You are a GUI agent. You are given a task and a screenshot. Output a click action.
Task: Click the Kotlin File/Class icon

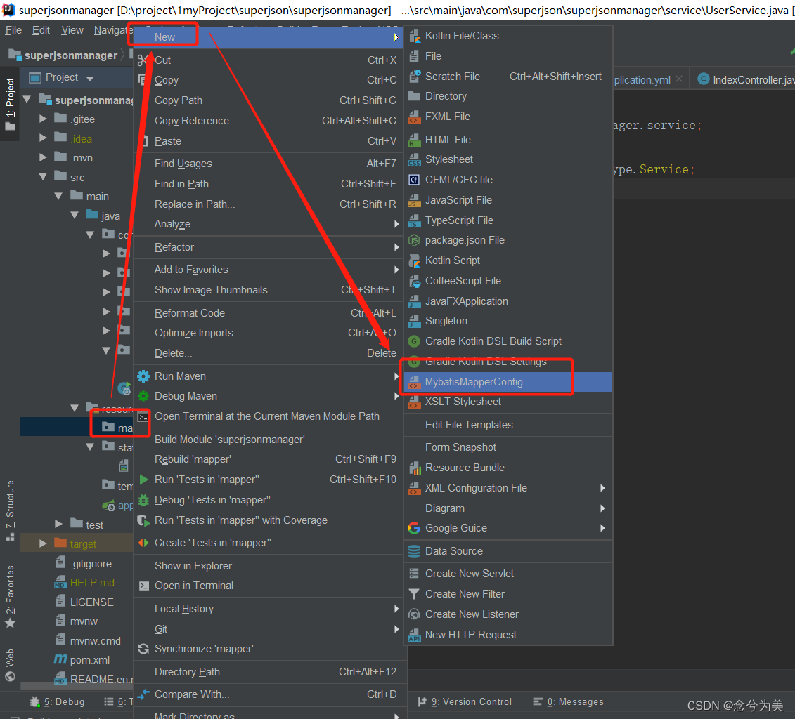(x=414, y=36)
